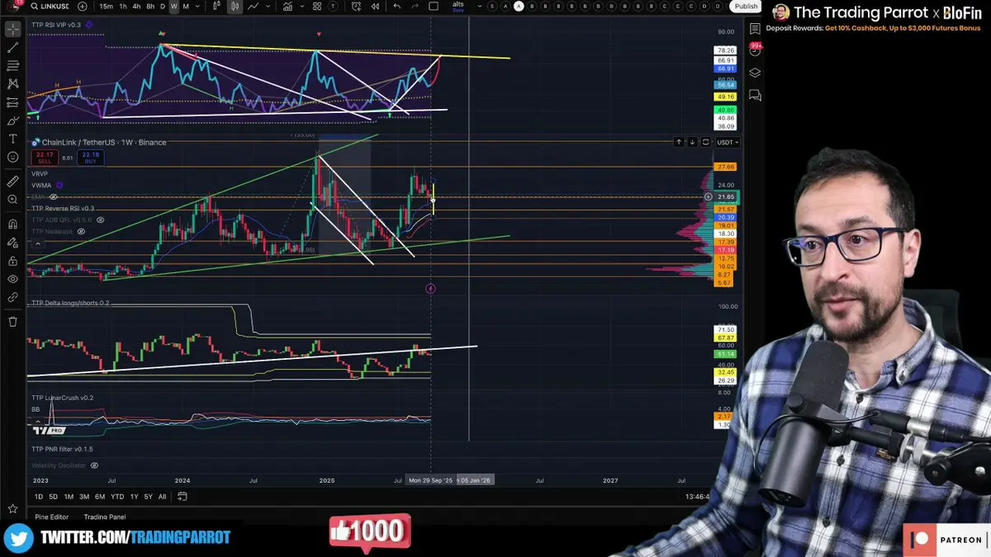Screen dimensions: 991x557
Task: Open the layout setup square icon
Action: (434, 6)
